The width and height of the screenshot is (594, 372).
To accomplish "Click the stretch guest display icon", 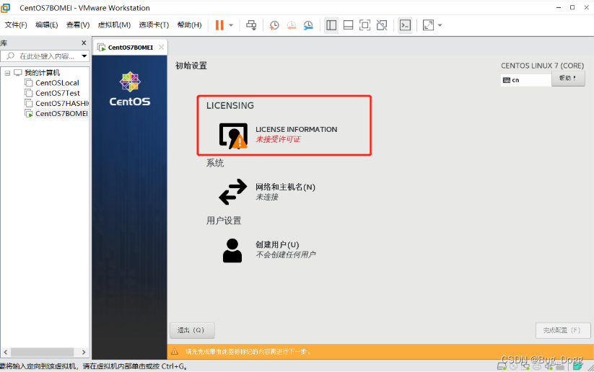I will [428, 25].
